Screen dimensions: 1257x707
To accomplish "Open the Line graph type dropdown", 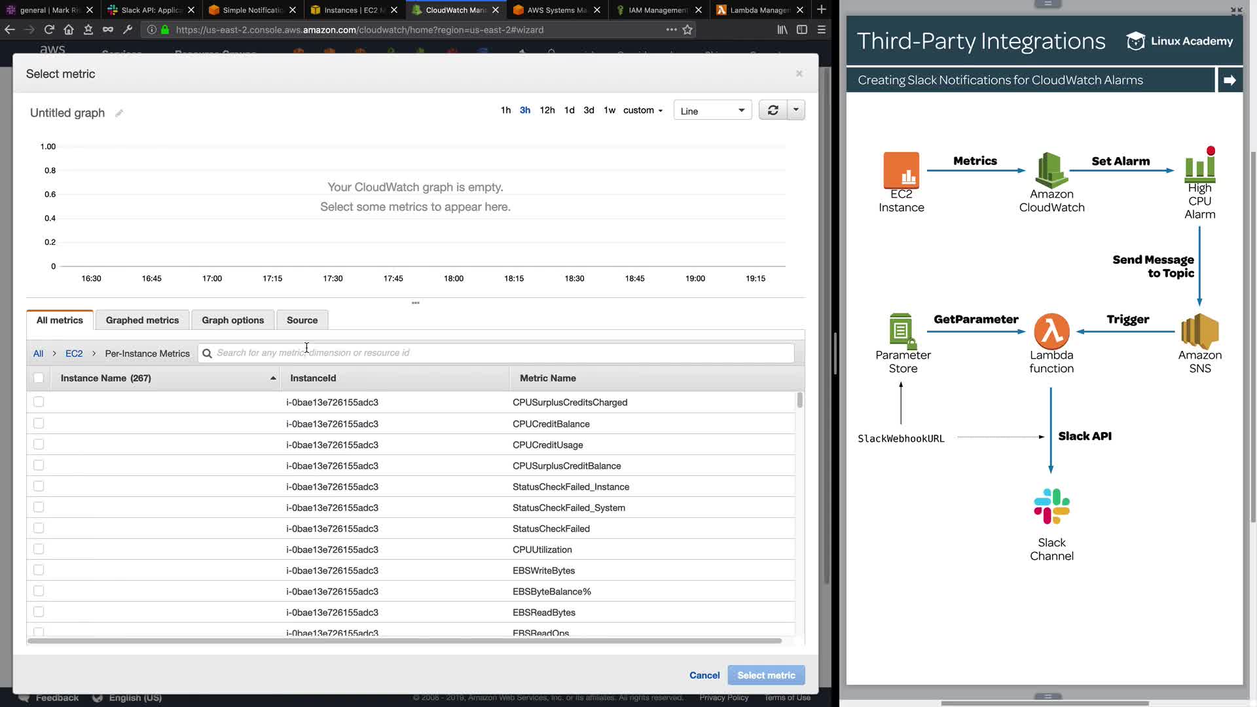I will tap(712, 111).
